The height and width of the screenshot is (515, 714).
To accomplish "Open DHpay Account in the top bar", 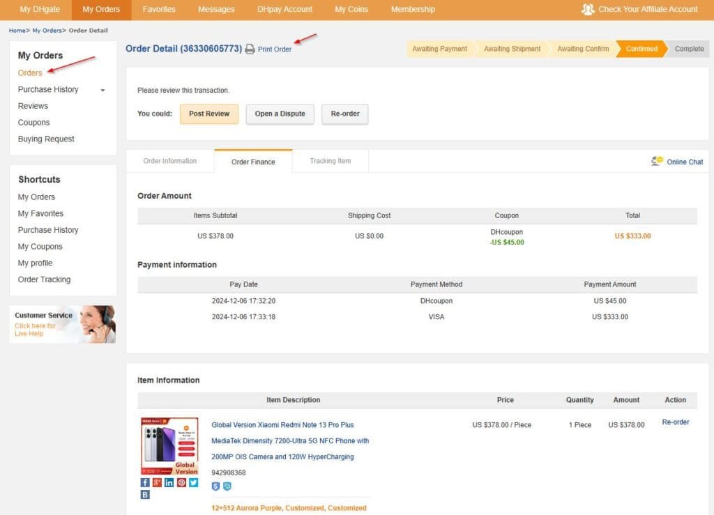I will [x=284, y=9].
